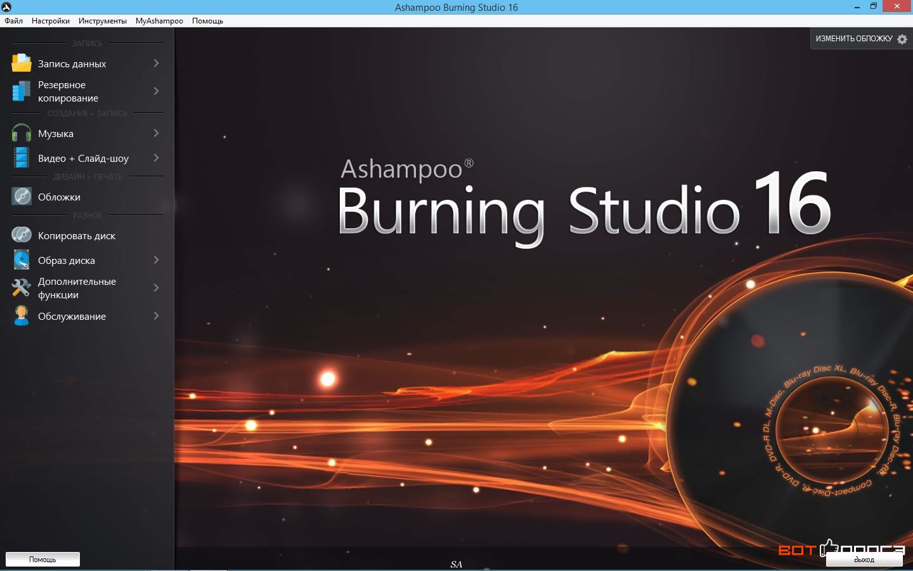
Task: Open the Настройки menu
Action: click(51, 21)
